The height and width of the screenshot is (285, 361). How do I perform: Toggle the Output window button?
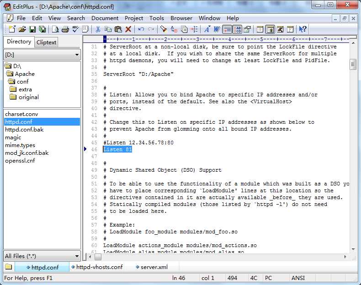280,29
